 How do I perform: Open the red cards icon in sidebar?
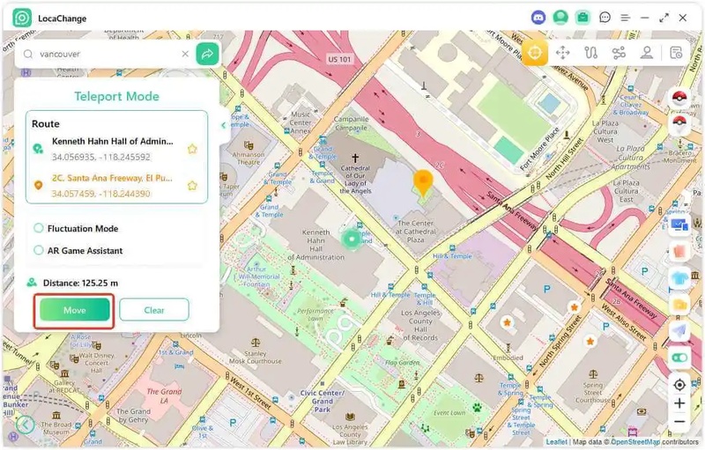tap(679, 251)
